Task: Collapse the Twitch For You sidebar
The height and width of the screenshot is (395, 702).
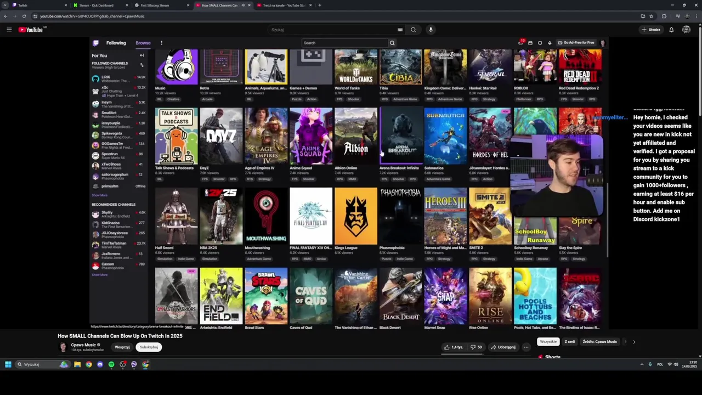Action: pos(141,55)
